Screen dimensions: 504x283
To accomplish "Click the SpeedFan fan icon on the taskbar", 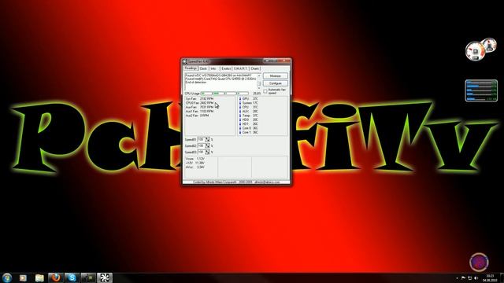I will click(105, 277).
